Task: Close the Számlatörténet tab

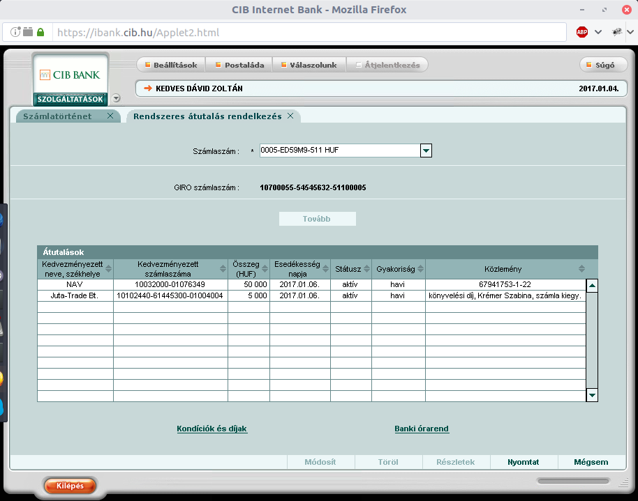Action: click(110, 116)
